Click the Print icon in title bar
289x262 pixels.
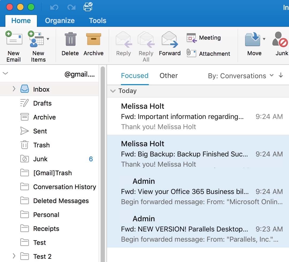(88, 7)
